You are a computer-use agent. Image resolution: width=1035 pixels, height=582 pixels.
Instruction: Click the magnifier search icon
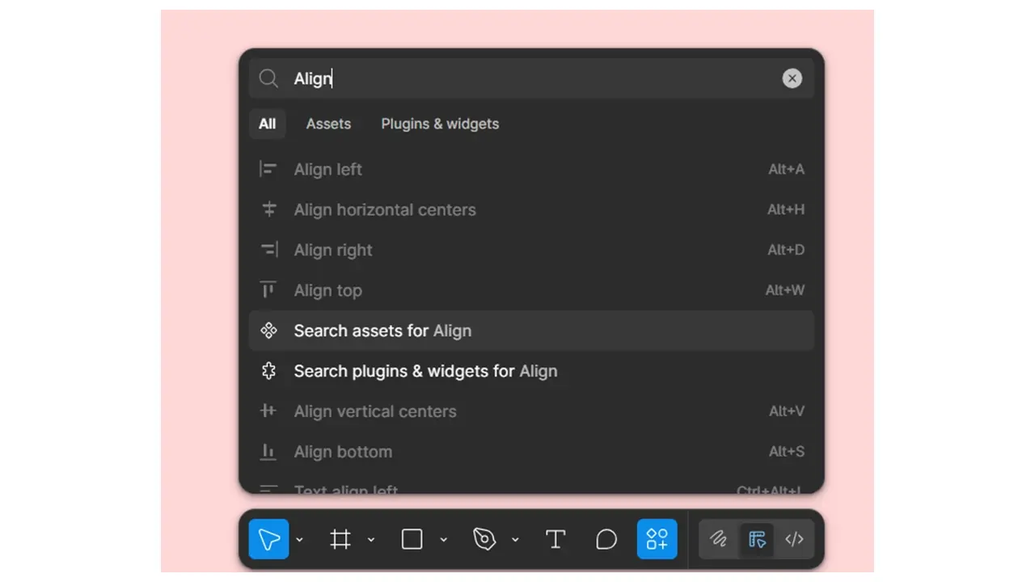tap(268, 78)
